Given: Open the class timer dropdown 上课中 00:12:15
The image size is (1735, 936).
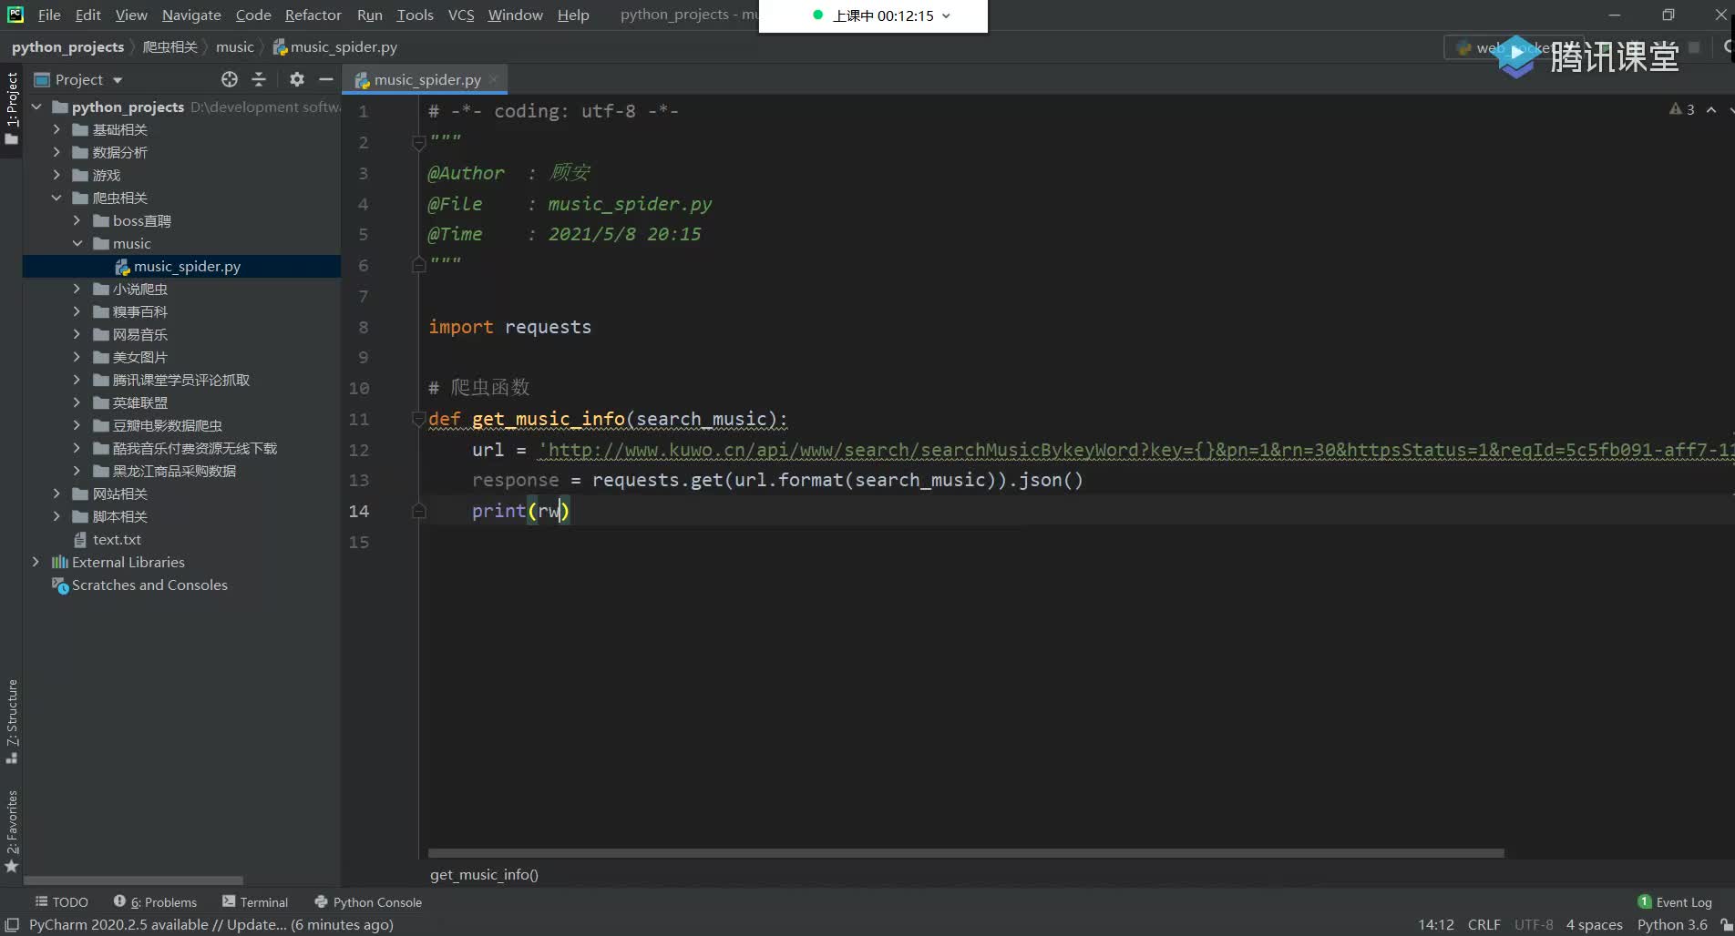Looking at the screenshot, I should (881, 15).
